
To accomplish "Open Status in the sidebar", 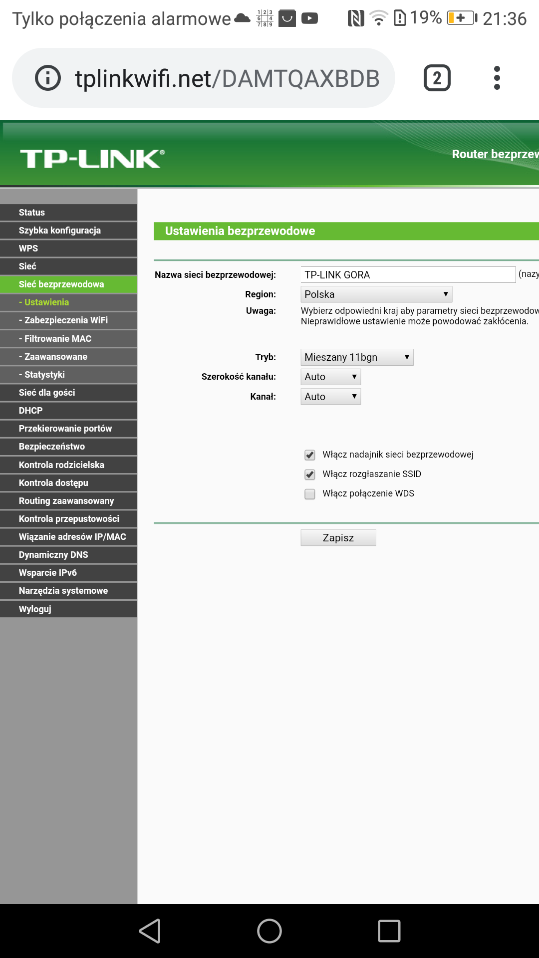I will click(x=68, y=213).
